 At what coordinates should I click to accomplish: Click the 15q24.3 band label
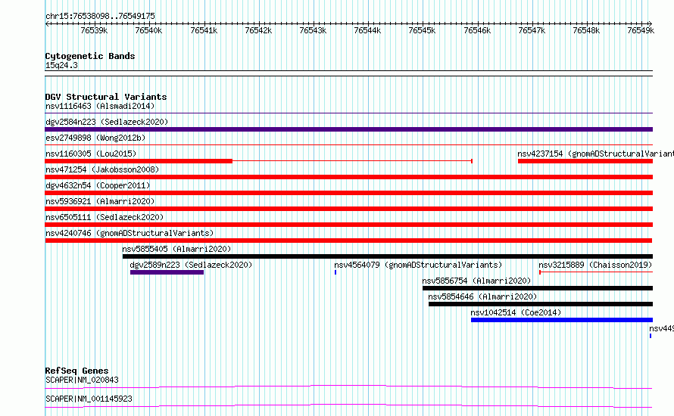tap(61, 65)
